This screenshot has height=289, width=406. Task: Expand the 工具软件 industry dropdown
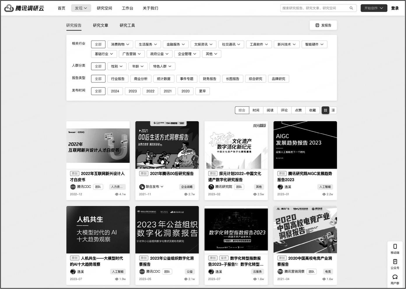[x=259, y=44]
